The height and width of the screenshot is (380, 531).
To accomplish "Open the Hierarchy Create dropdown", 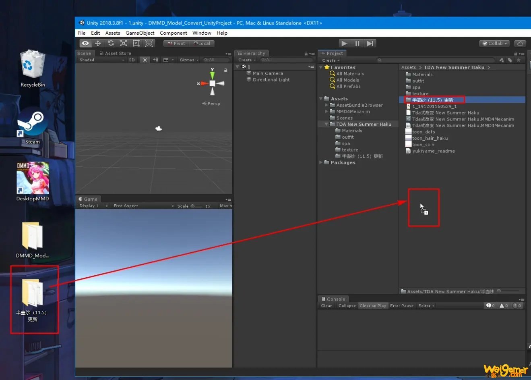I will [x=247, y=60].
